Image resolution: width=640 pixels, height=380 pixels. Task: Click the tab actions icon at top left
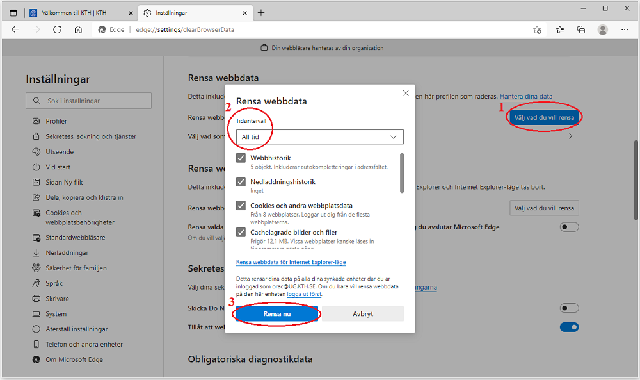point(13,13)
